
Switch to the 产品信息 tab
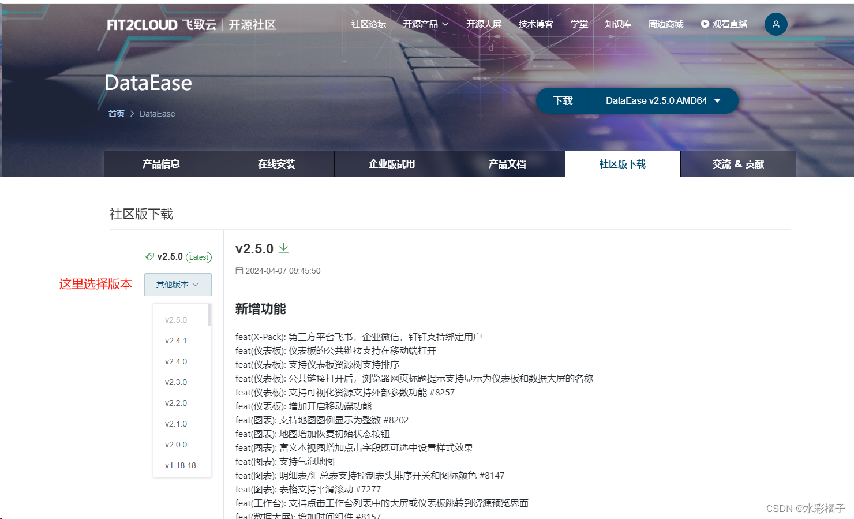[162, 164]
